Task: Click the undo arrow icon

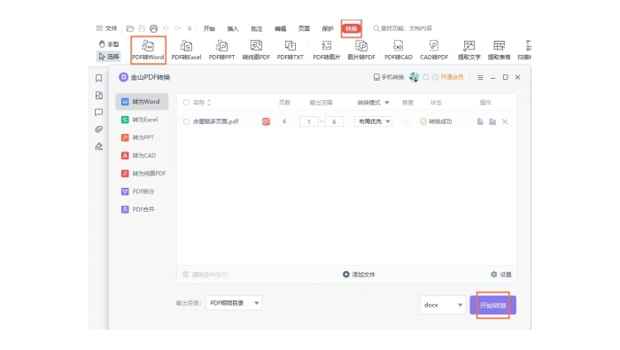Action: (x=166, y=28)
